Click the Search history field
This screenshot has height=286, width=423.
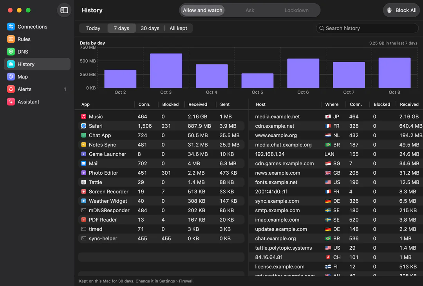[x=367, y=28]
